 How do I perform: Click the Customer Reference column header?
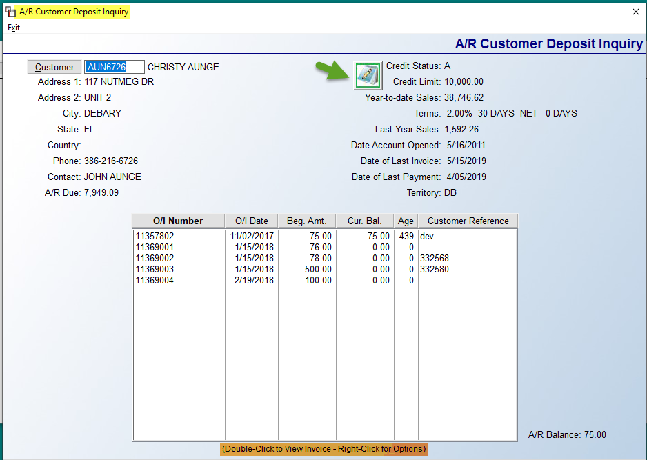click(468, 221)
